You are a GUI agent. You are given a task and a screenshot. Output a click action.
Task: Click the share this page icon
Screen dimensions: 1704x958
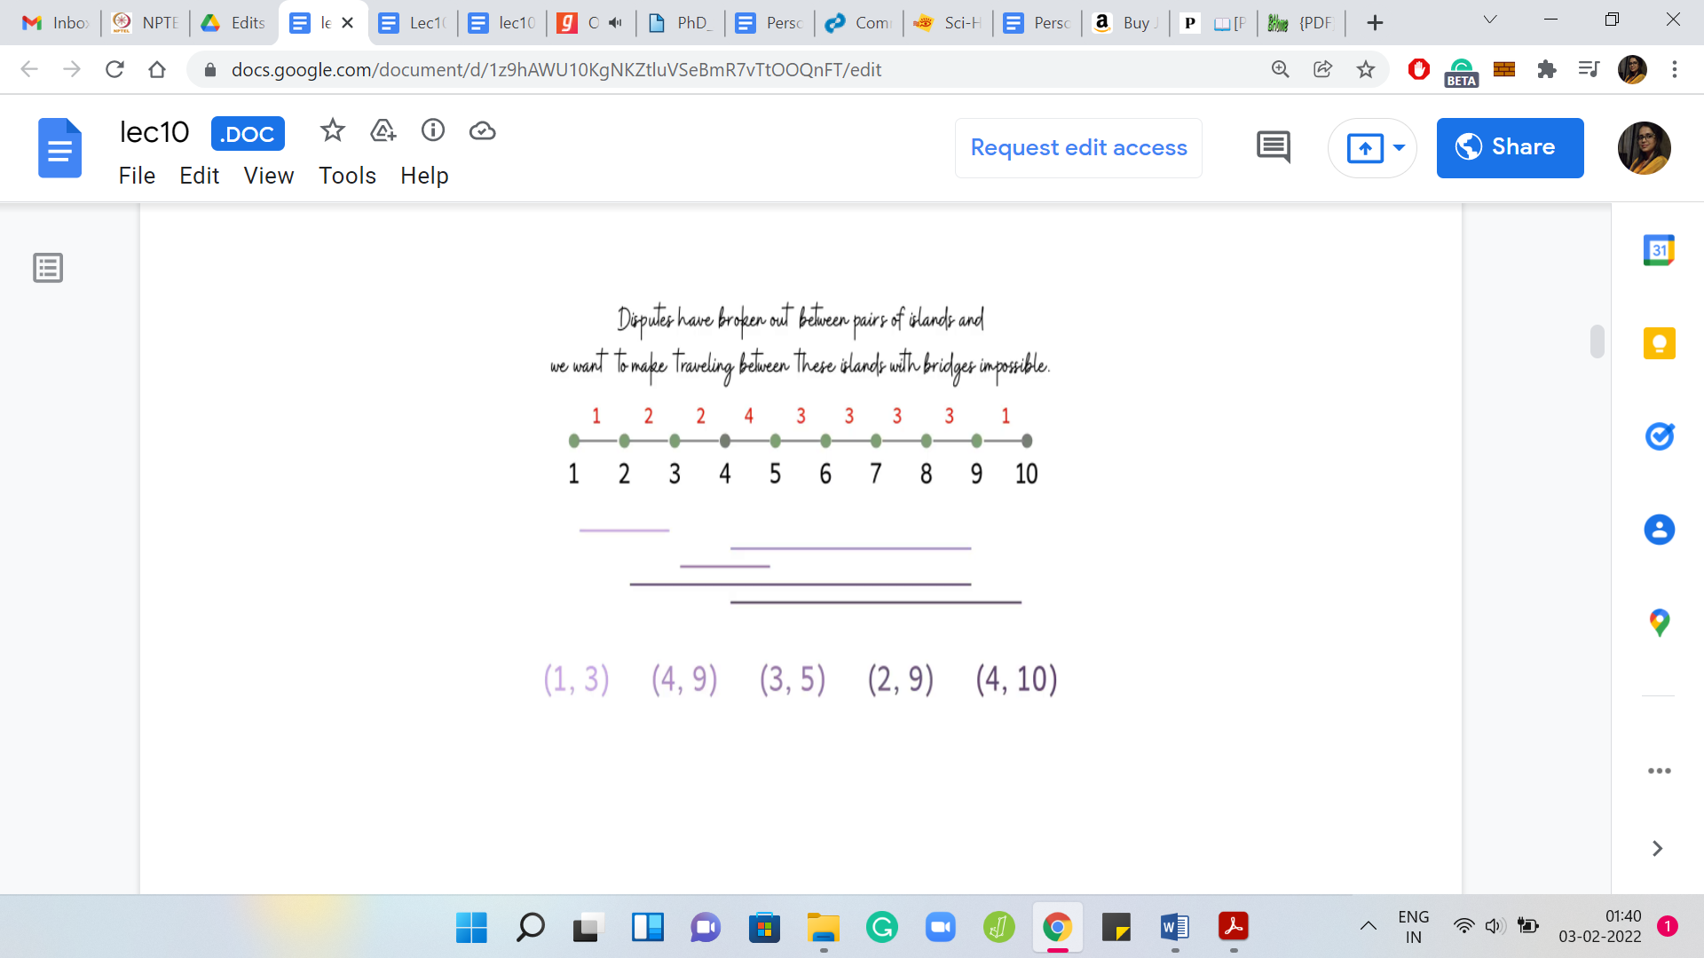point(1322,69)
